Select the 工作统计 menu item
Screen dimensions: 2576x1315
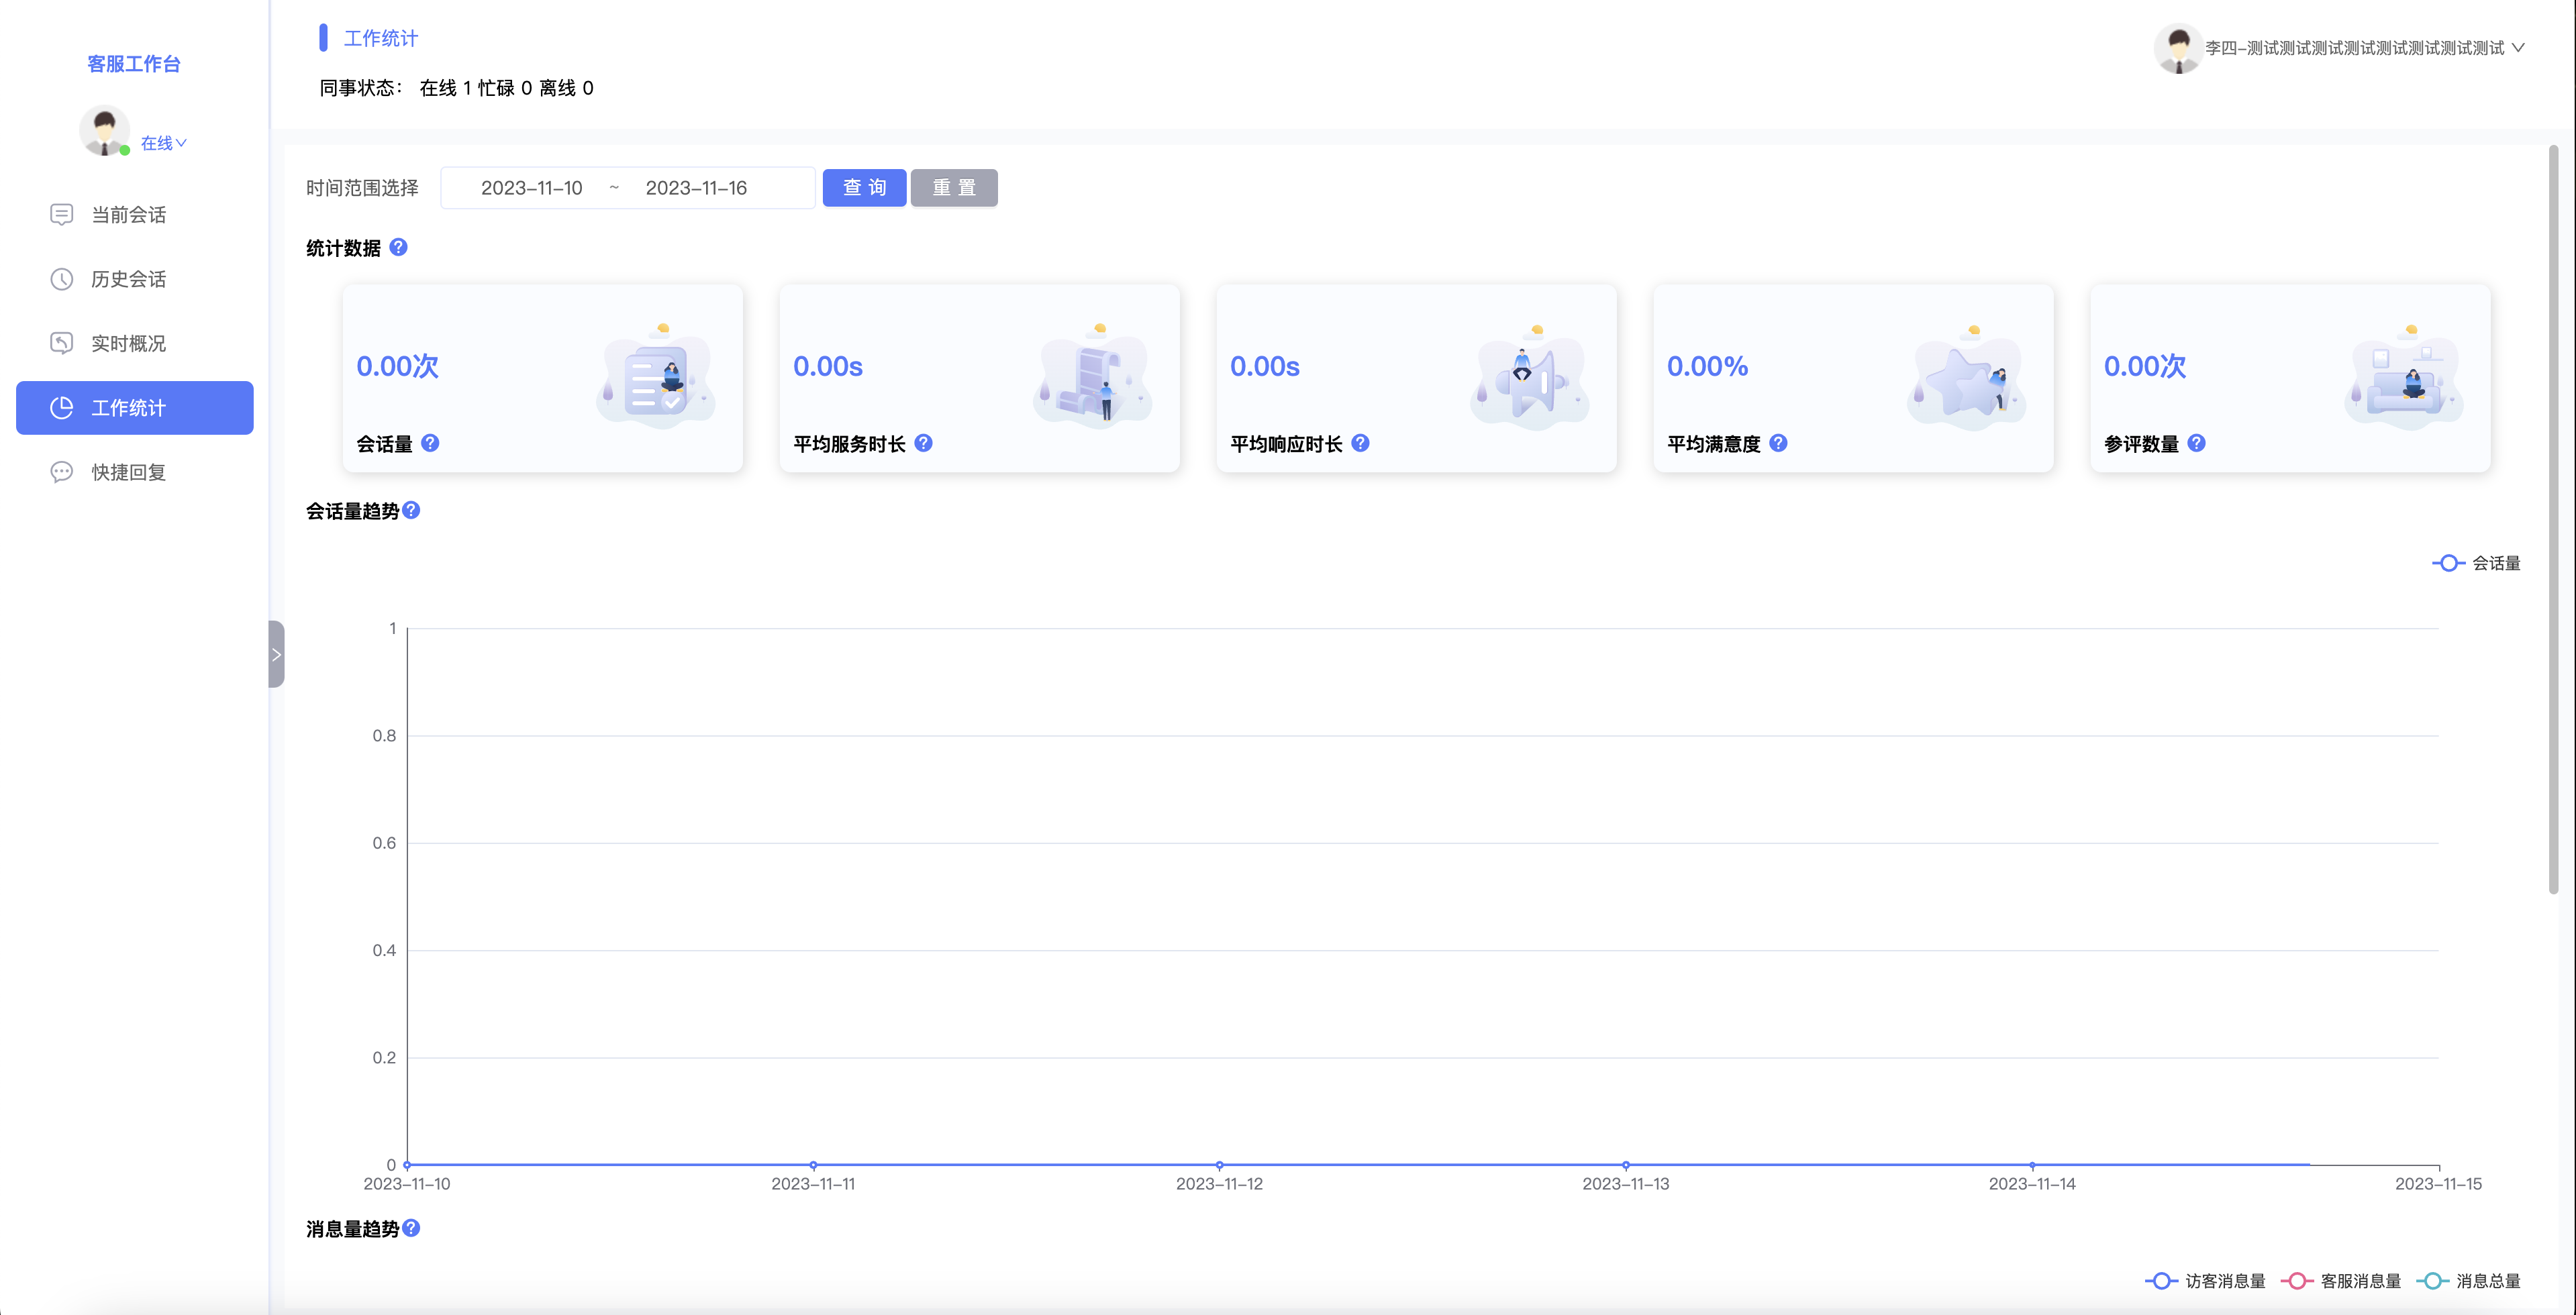(134, 408)
